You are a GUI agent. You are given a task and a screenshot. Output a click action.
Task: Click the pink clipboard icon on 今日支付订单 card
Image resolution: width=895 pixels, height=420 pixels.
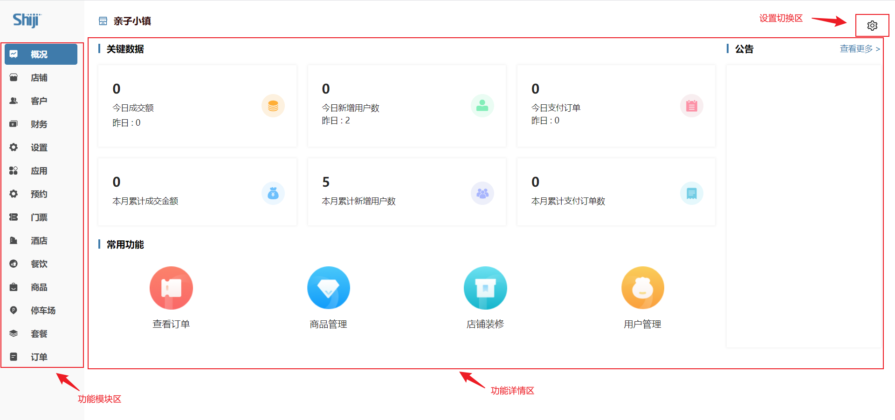[x=692, y=106]
